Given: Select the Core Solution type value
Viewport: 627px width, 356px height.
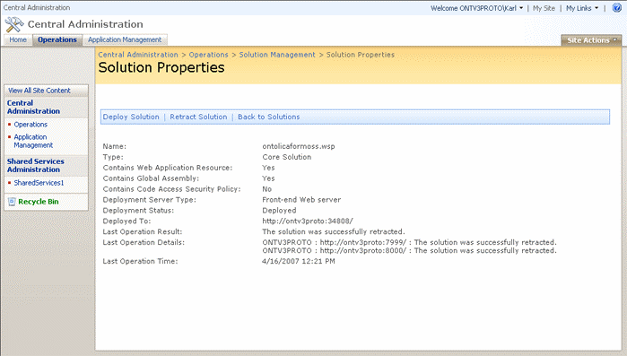Looking at the screenshot, I should point(287,157).
